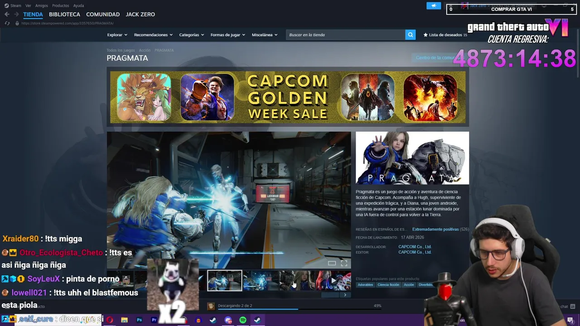The width and height of the screenshot is (580, 326).
Task: Open the Capcom Golden Week Sale banner
Action: [x=288, y=97]
